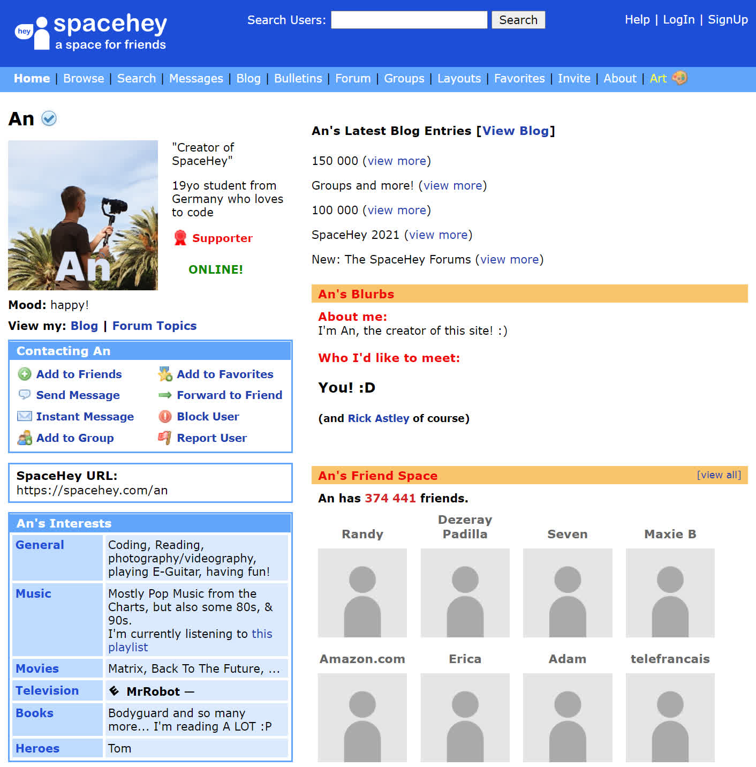Screen dimensions: 756x767
Task: Open the 'this playlist' music link
Action: pos(190,641)
